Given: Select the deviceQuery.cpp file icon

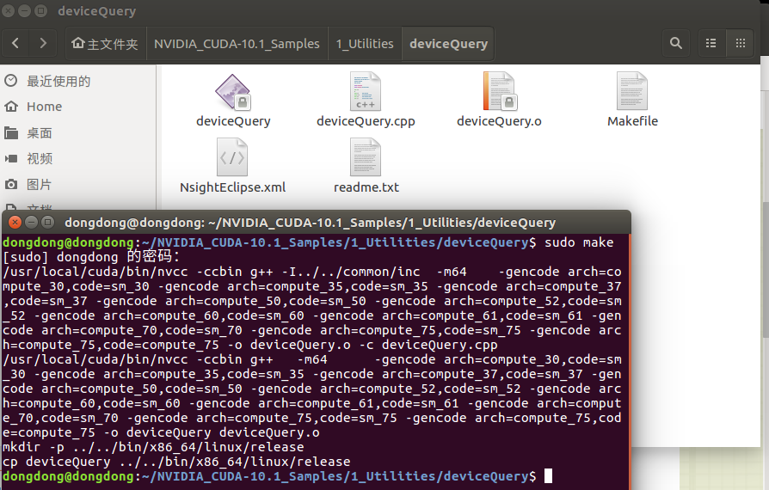Looking at the screenshot, I should (366, 92).
